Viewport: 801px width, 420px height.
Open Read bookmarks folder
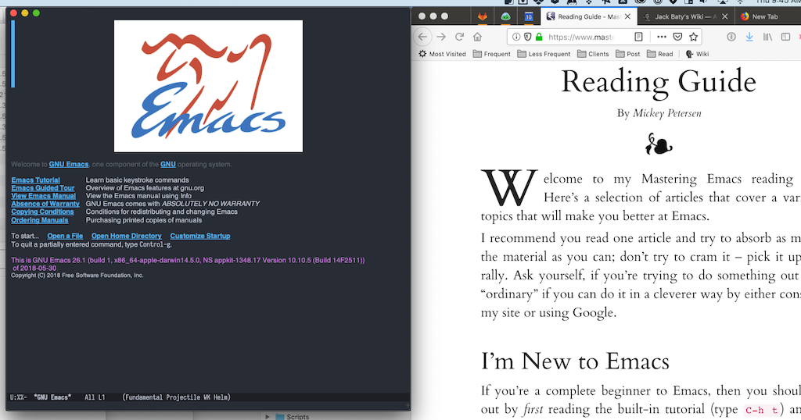(x=659, y=54)
